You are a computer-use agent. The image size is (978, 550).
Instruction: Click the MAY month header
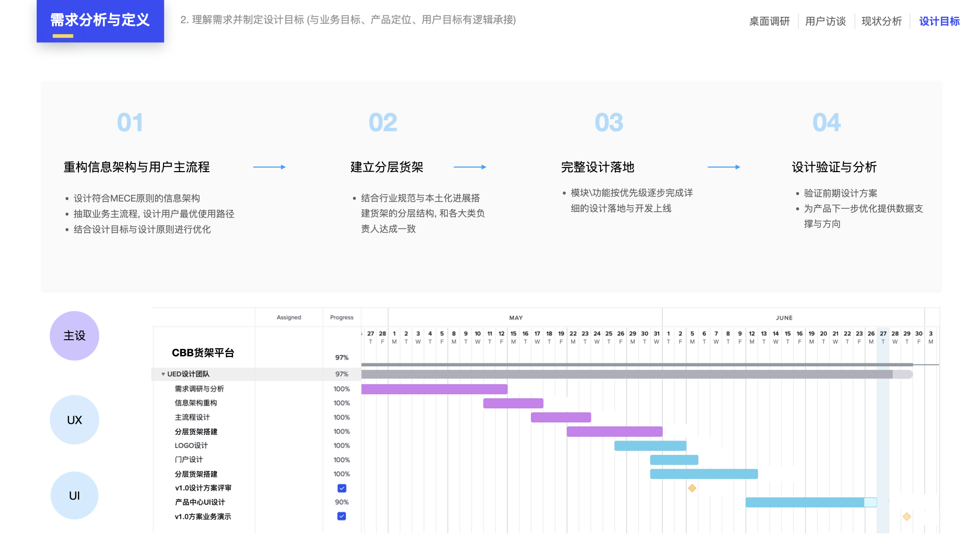[516, 318]
